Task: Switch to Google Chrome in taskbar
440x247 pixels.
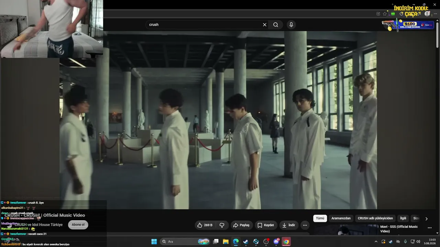Action: point(286,242)
